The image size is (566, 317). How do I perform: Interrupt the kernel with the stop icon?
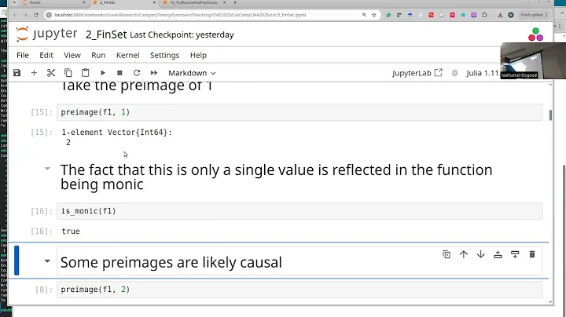coord(119,73)
